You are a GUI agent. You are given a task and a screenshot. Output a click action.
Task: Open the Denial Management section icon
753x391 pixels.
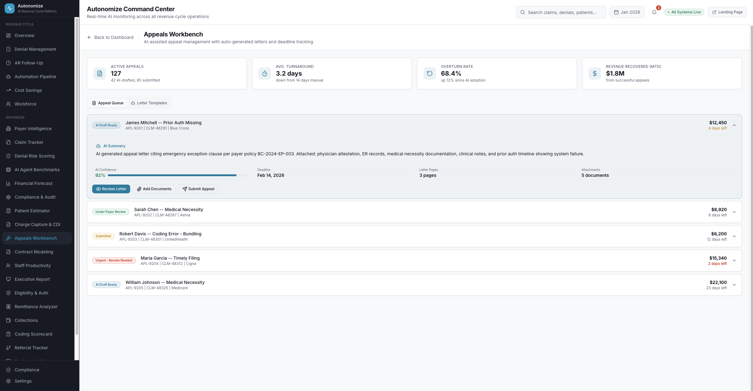pos(8,49)
